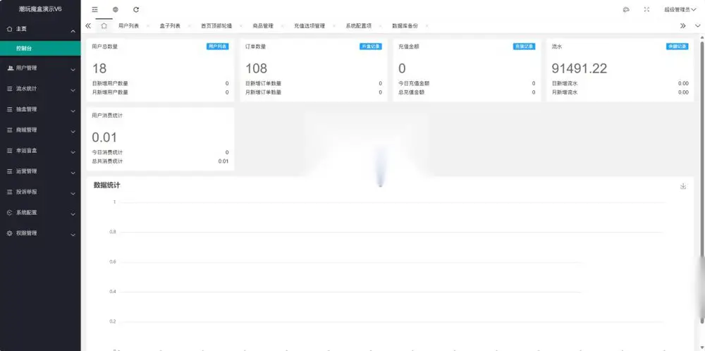Expand the 系统配置 sidebar menu
The image size is (705, 351).
[40, 213]
